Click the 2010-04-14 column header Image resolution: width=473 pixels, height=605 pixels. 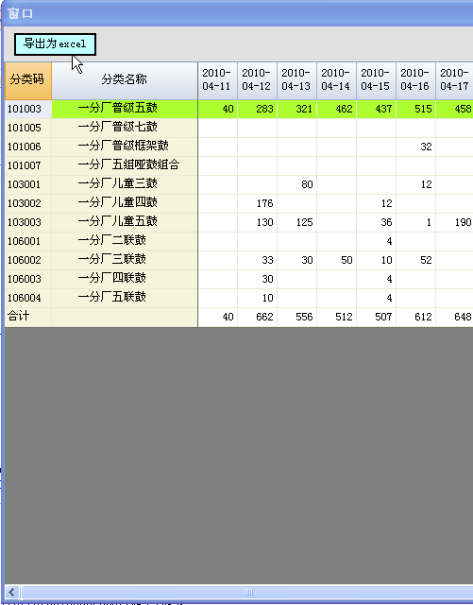point(336,80)
